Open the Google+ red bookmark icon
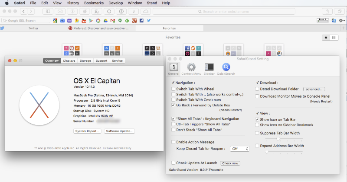Viewport: 347px width, 182px height. tap(134, 20)
